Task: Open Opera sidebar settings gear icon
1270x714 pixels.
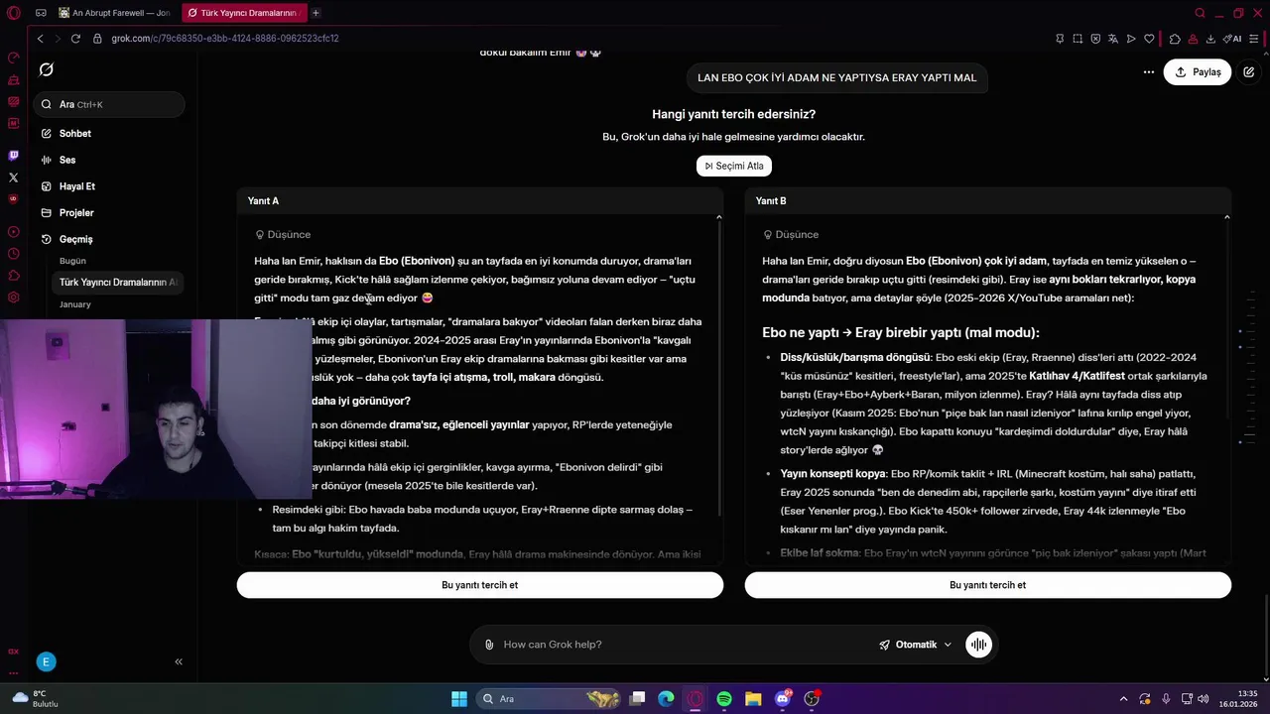Action: pyautogui.click(x=14, y=297)
